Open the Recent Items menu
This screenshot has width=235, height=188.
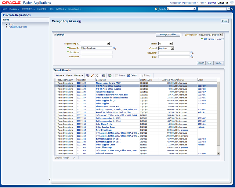(28, 9)
